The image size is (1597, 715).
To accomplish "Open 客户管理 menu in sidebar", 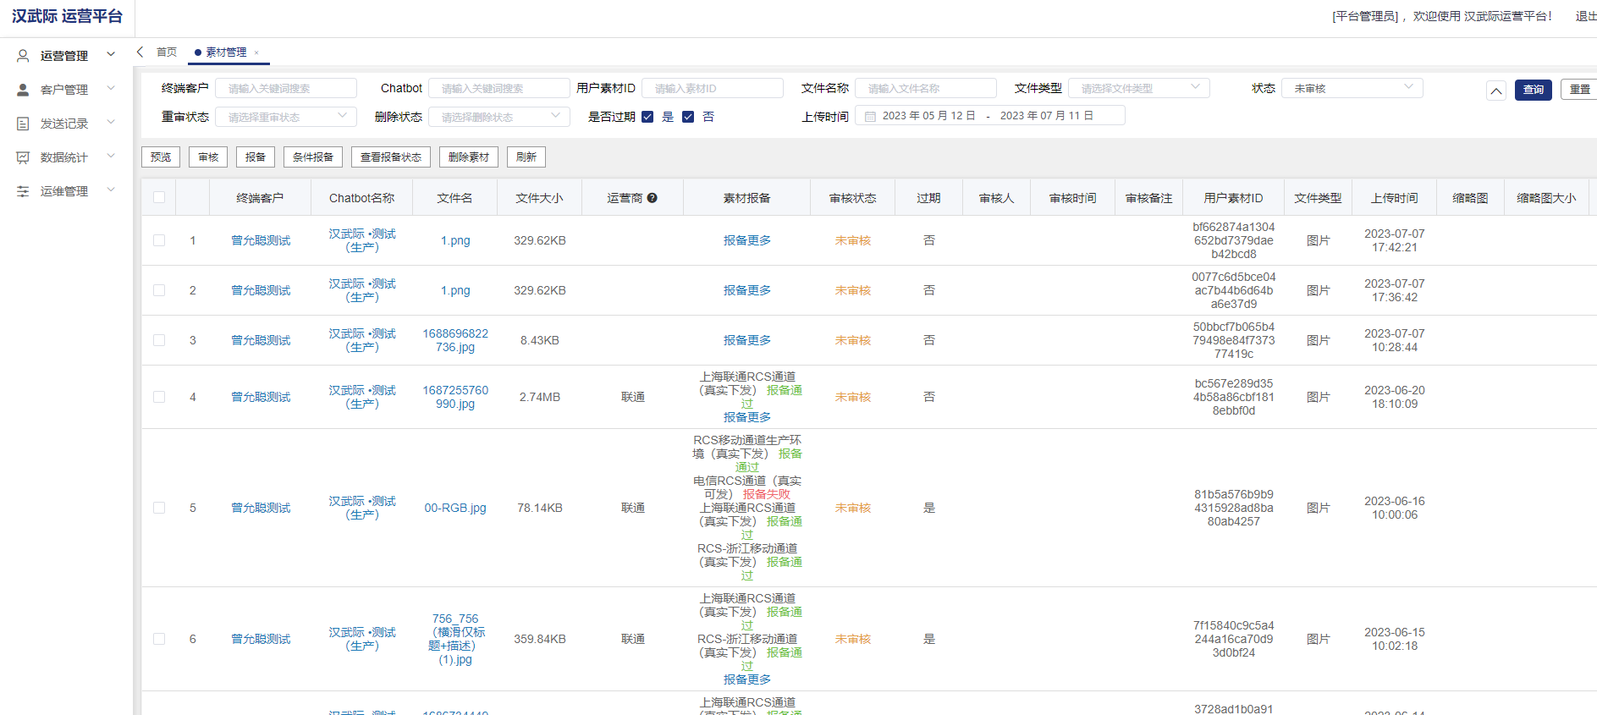I will point(64,90).
